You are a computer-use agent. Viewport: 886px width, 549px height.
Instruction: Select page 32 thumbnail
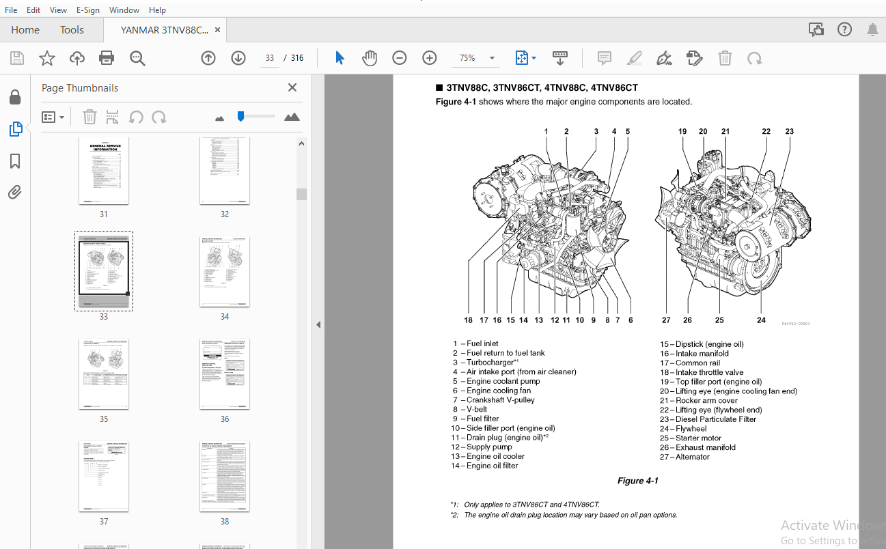point(225,171)
